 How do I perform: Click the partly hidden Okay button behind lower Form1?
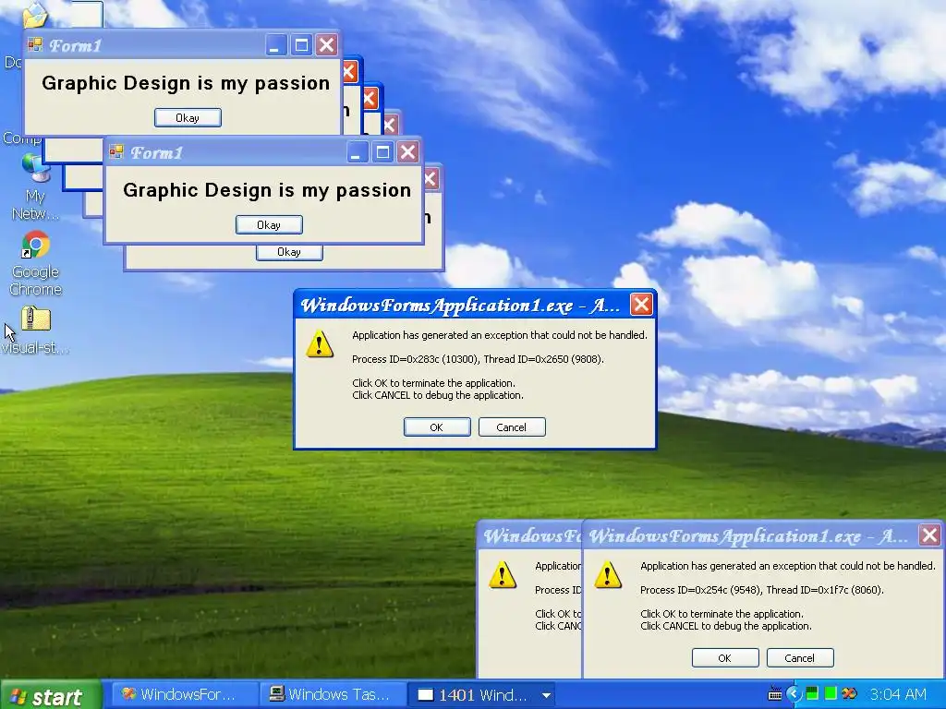[289, 253]
